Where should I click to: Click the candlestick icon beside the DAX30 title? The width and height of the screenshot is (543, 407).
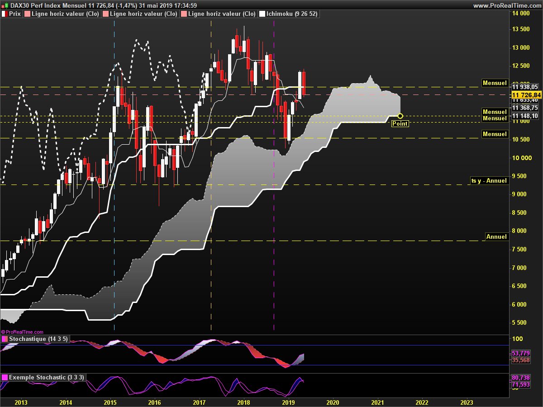[5, 5]
